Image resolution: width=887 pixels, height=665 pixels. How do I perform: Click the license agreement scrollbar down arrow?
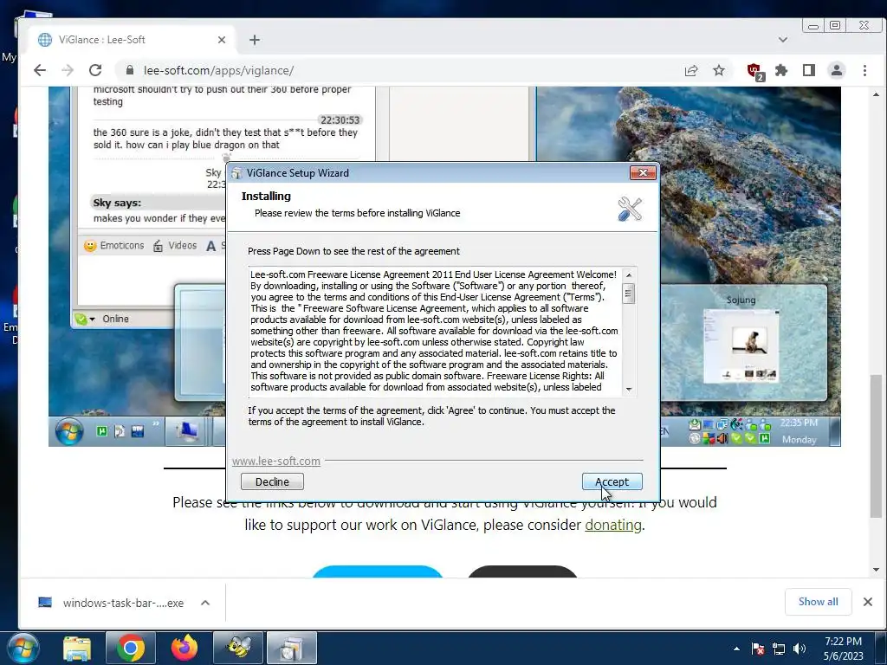click(629, 390)
